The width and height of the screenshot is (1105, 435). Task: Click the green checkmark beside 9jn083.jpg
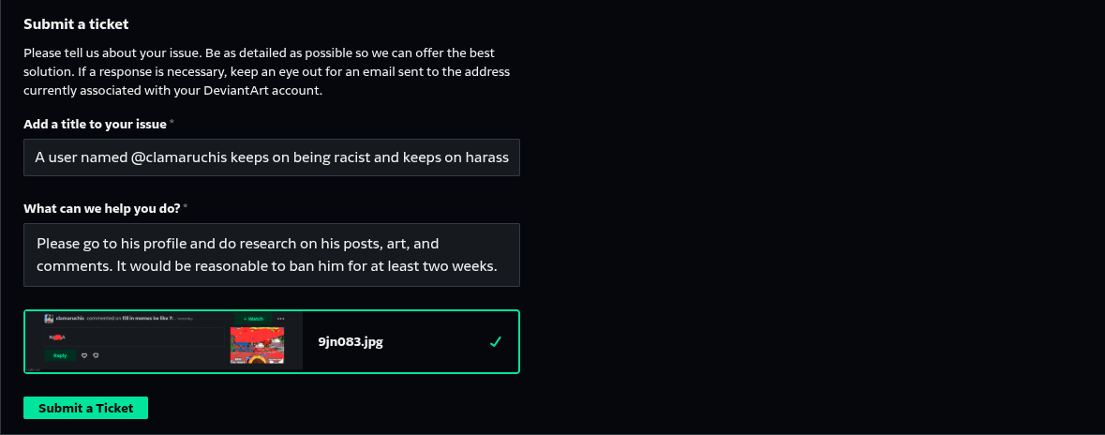(496, 342)
